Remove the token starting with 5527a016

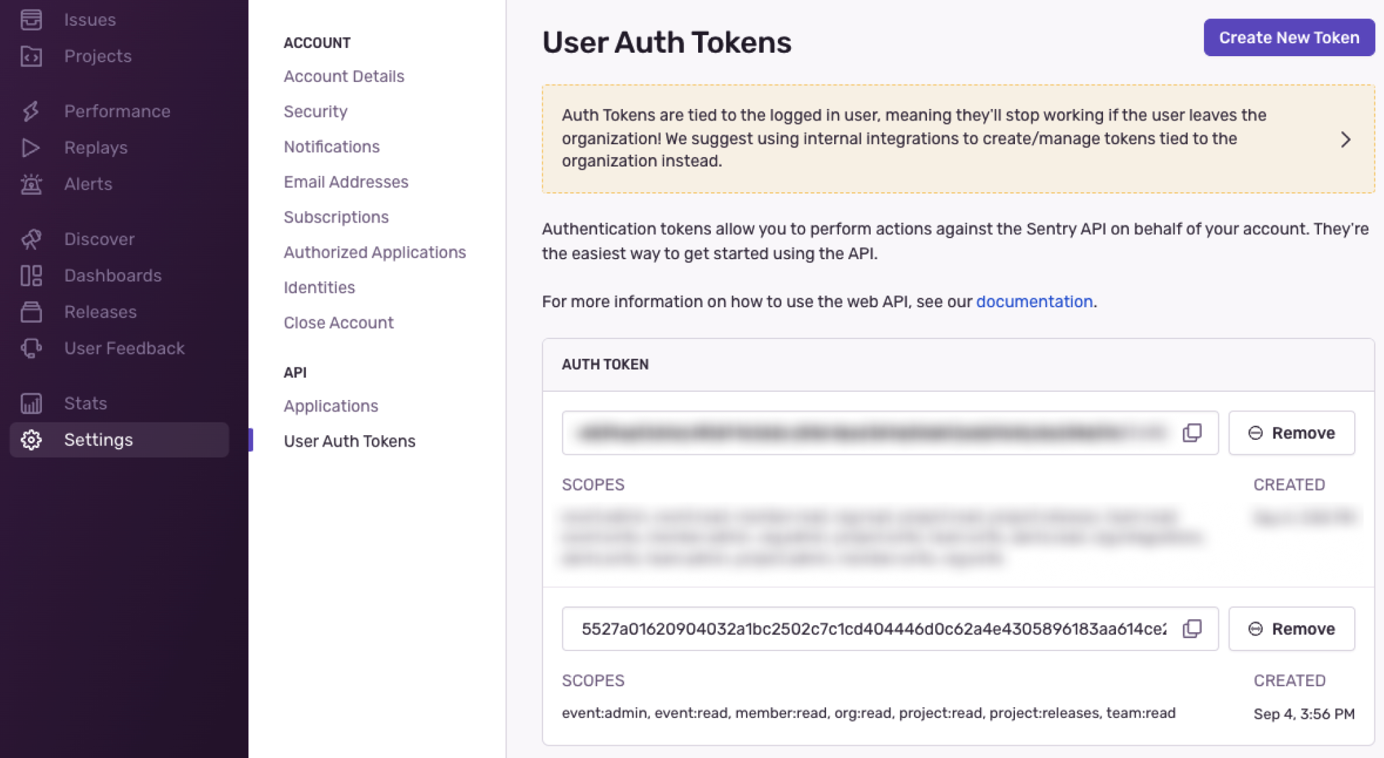[1292, 629]
